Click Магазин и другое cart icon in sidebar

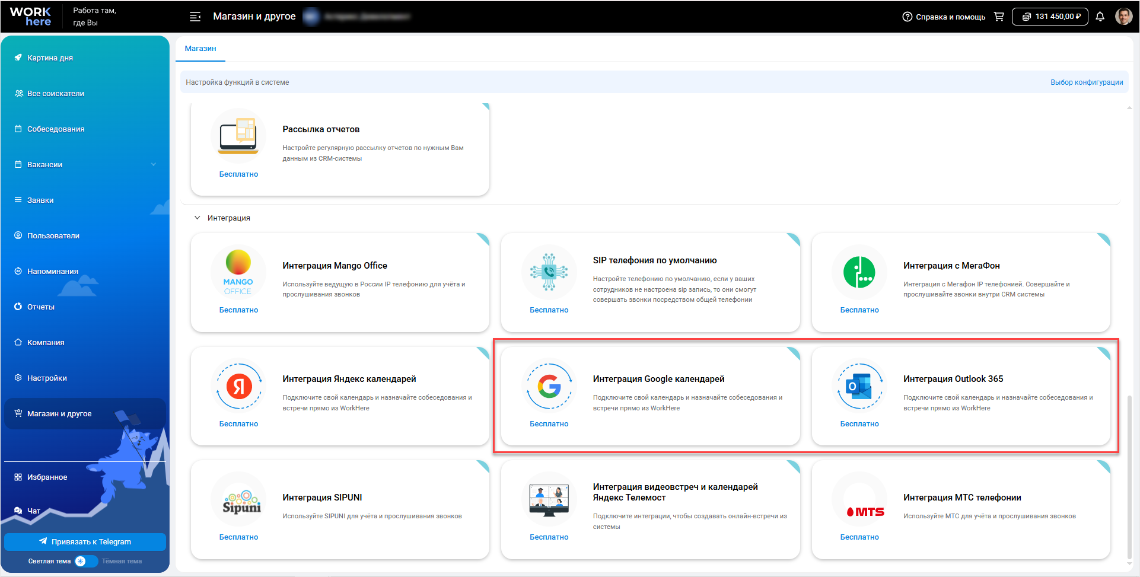(18, 413)
